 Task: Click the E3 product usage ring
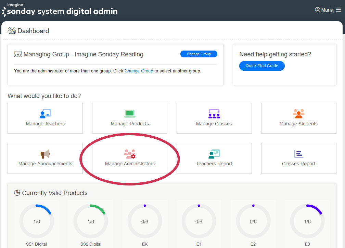point(307,221)
